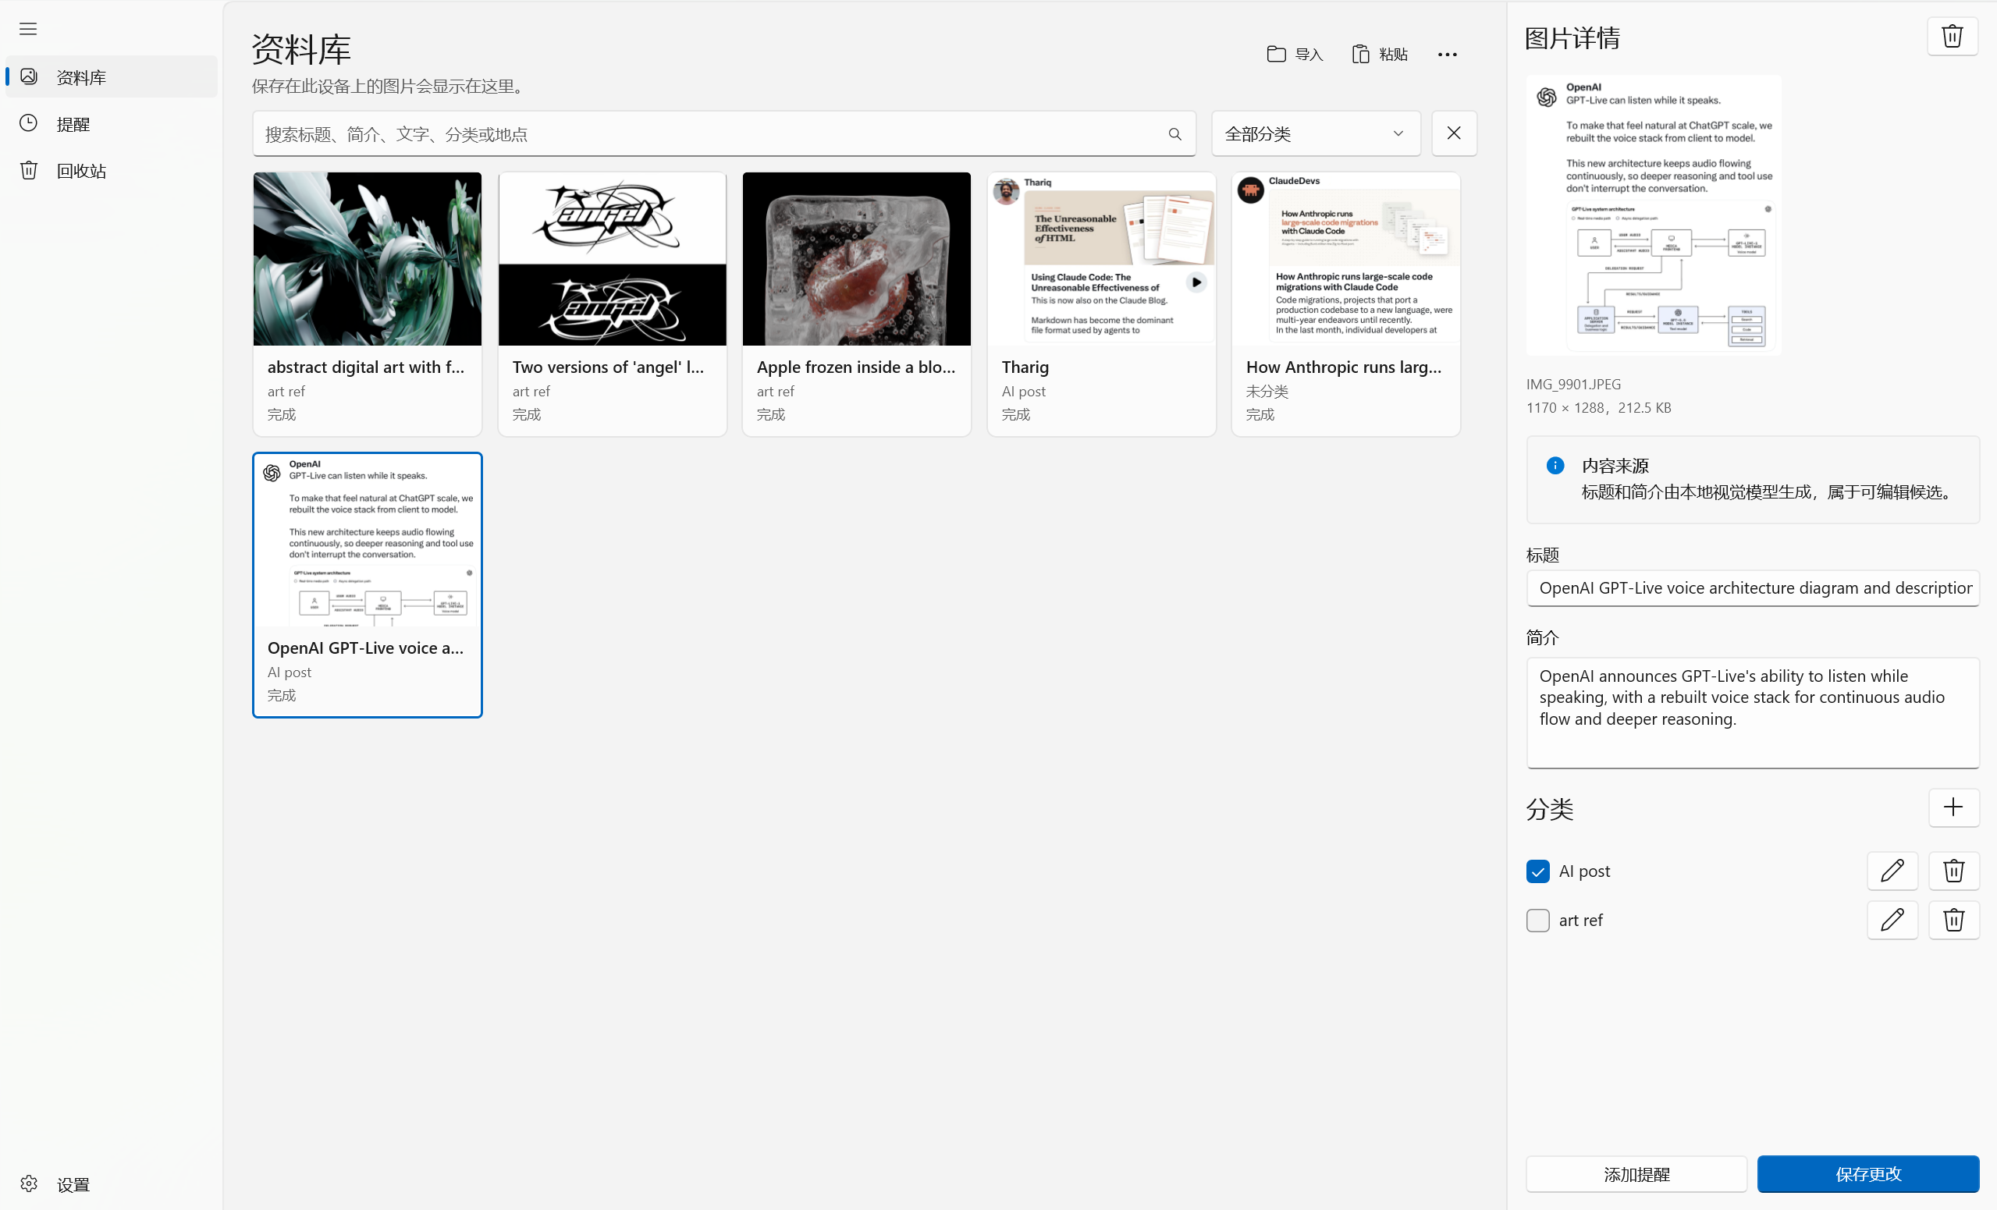Select the abstract digital art thumbnail

click(367, 258)
